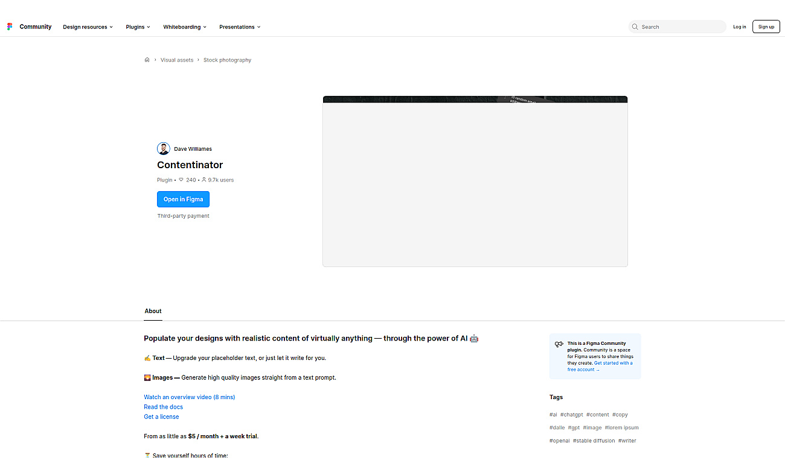This screenshot has width=785, height=475.
Task: Open Visual assets breadcrumb
Action: tap(177, 60)
